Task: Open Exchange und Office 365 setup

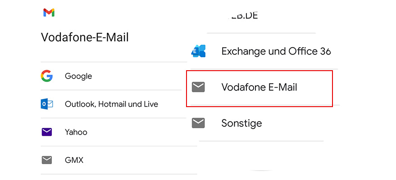Action: pyautogui.click(x=276, y=51)
